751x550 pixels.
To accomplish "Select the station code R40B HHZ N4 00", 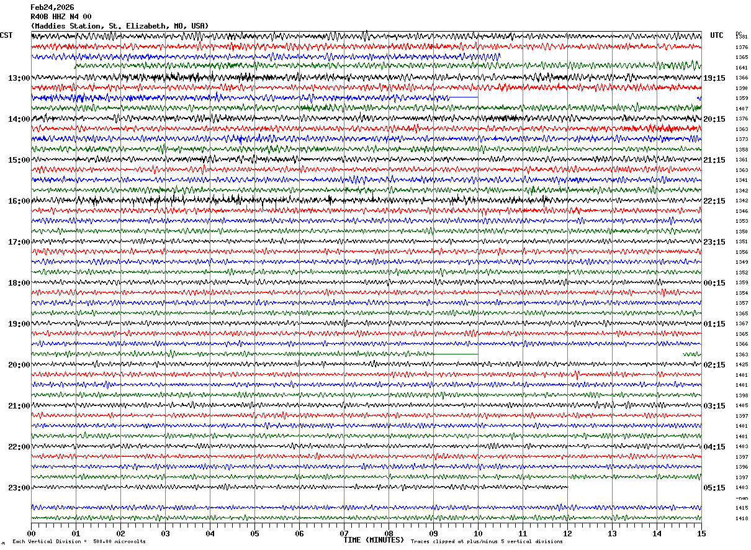I will 61,17.
